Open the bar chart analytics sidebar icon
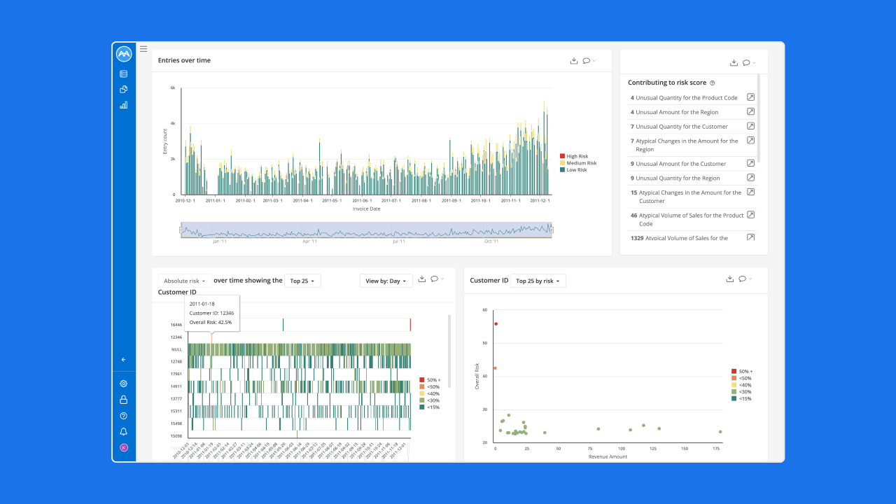Screen dimensions: 896x504 tap(124, 105)
